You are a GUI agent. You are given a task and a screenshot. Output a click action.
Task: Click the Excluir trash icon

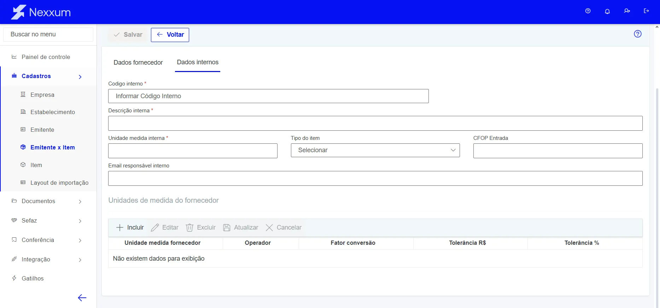(189, 227)
